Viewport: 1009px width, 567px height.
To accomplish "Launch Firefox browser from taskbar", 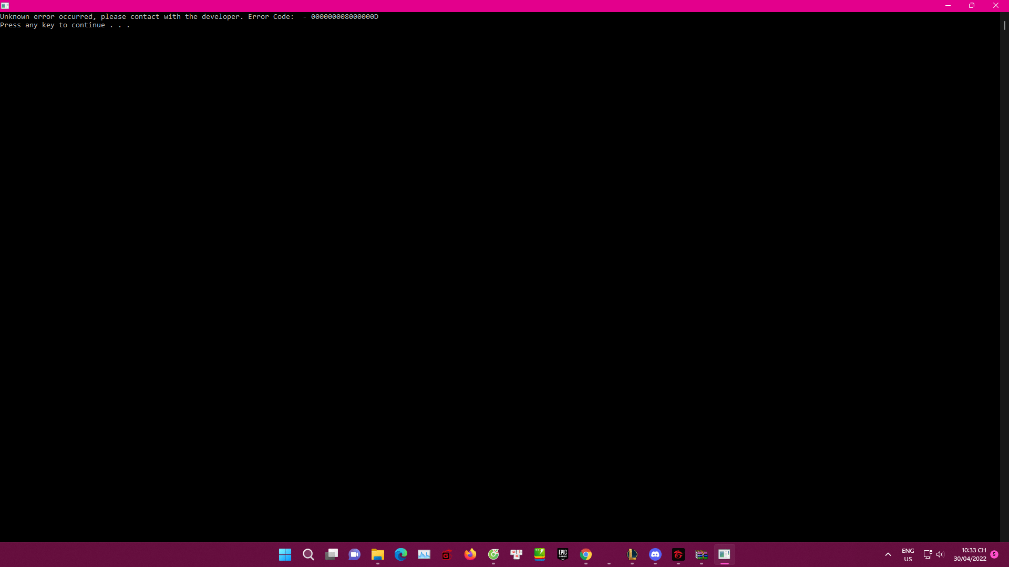I will (x=470, y=554).
